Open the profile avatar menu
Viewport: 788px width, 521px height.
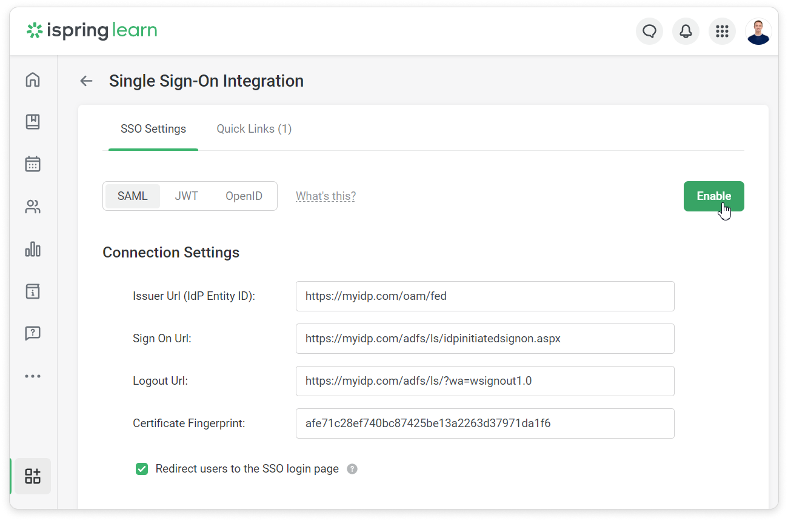click(758, 31)
